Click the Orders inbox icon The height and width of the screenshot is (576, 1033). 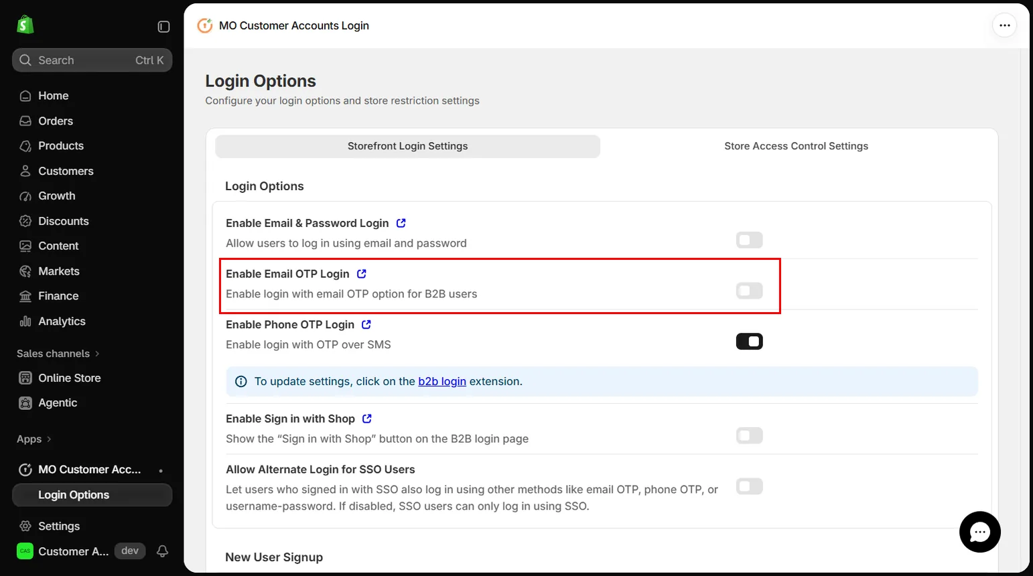tap(25, 121)
